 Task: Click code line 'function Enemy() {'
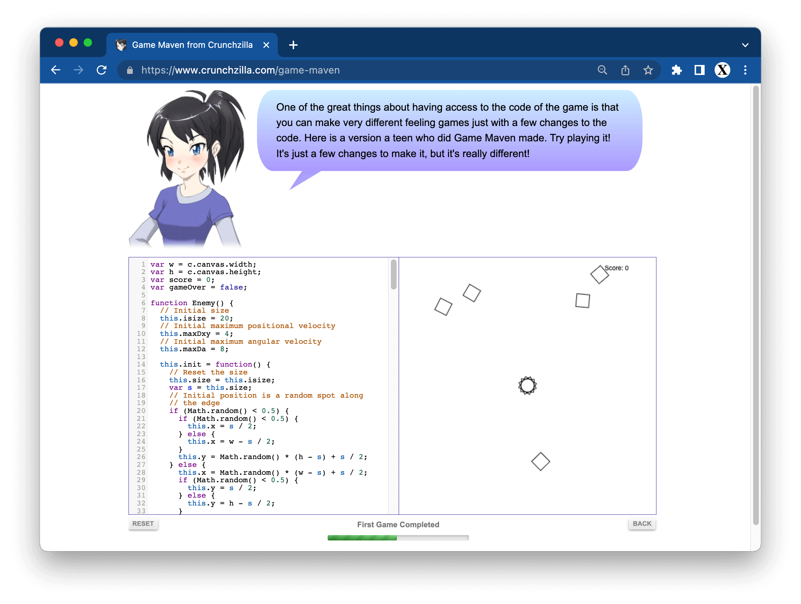(x=192, y=303)
